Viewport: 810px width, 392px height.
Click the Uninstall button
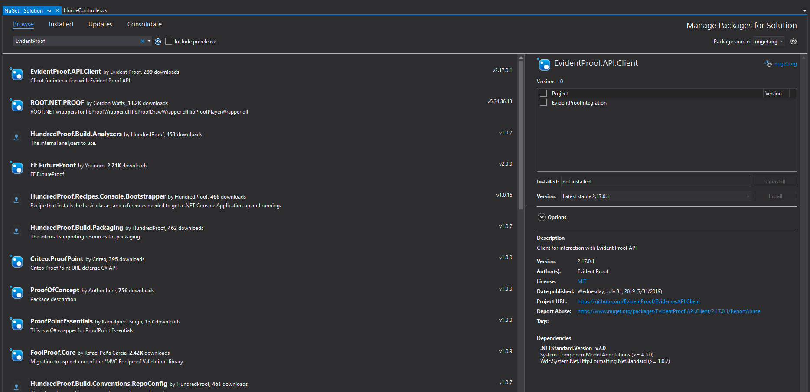[x=775, y=181]
